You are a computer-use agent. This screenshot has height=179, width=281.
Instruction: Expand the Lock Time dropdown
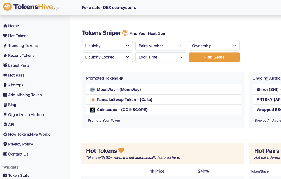[x=161, y=57]
